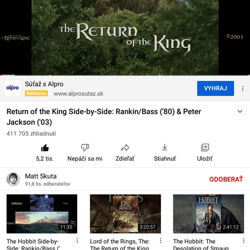
Task: Subscribe with the ODOBERAŤ button
Action: click(x=226, y=180)
